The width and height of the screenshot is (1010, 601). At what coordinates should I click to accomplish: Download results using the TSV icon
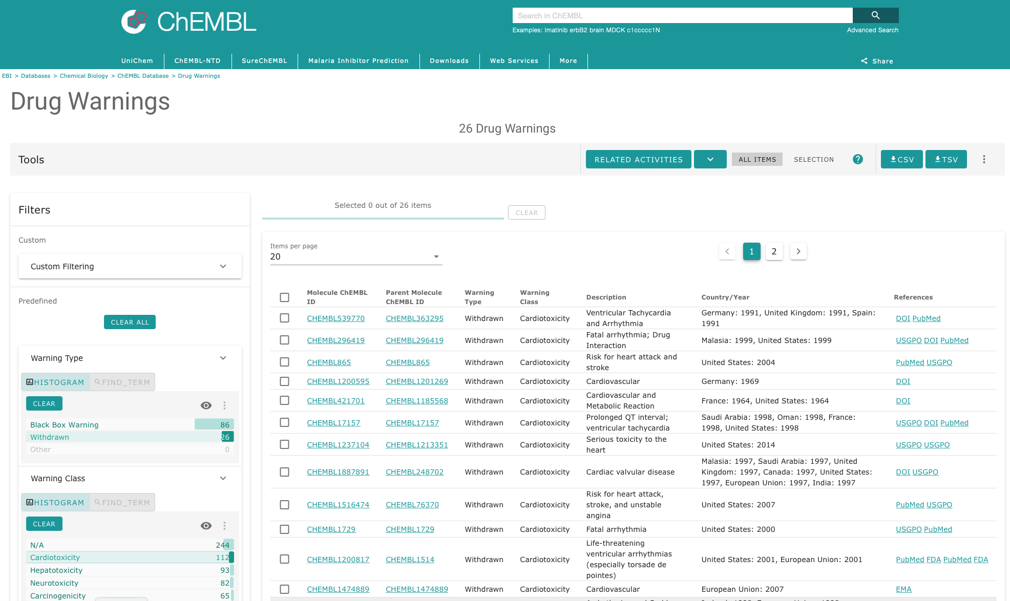click(945, 159)
